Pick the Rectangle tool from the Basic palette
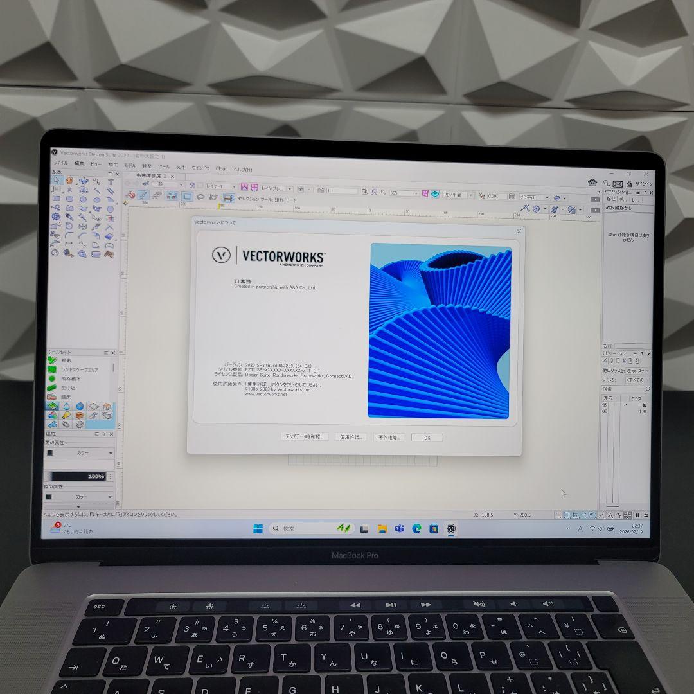Viewport: 694px width, 694px height. pos(56,199)
